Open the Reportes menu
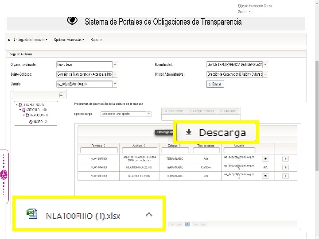 (97, 40)
